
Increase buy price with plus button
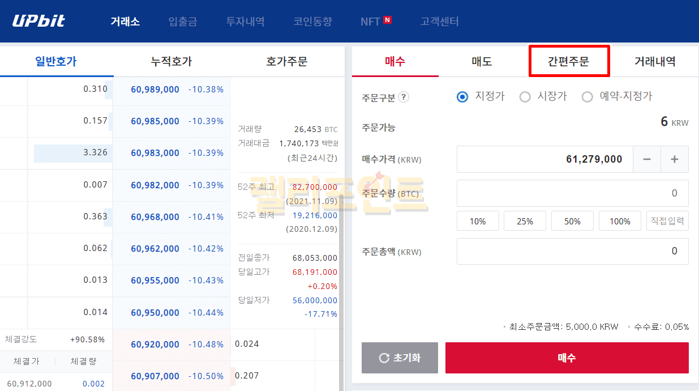pos(675,159)
